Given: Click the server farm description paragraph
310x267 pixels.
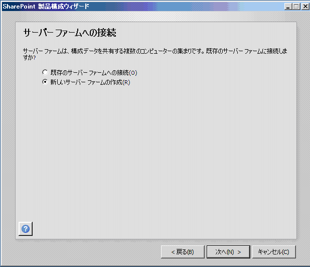Looking at the screenshot, I should (155, 54).
